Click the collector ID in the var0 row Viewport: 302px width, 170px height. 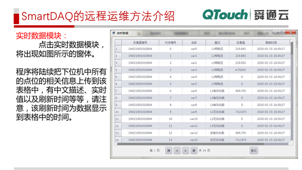[140, 49]
